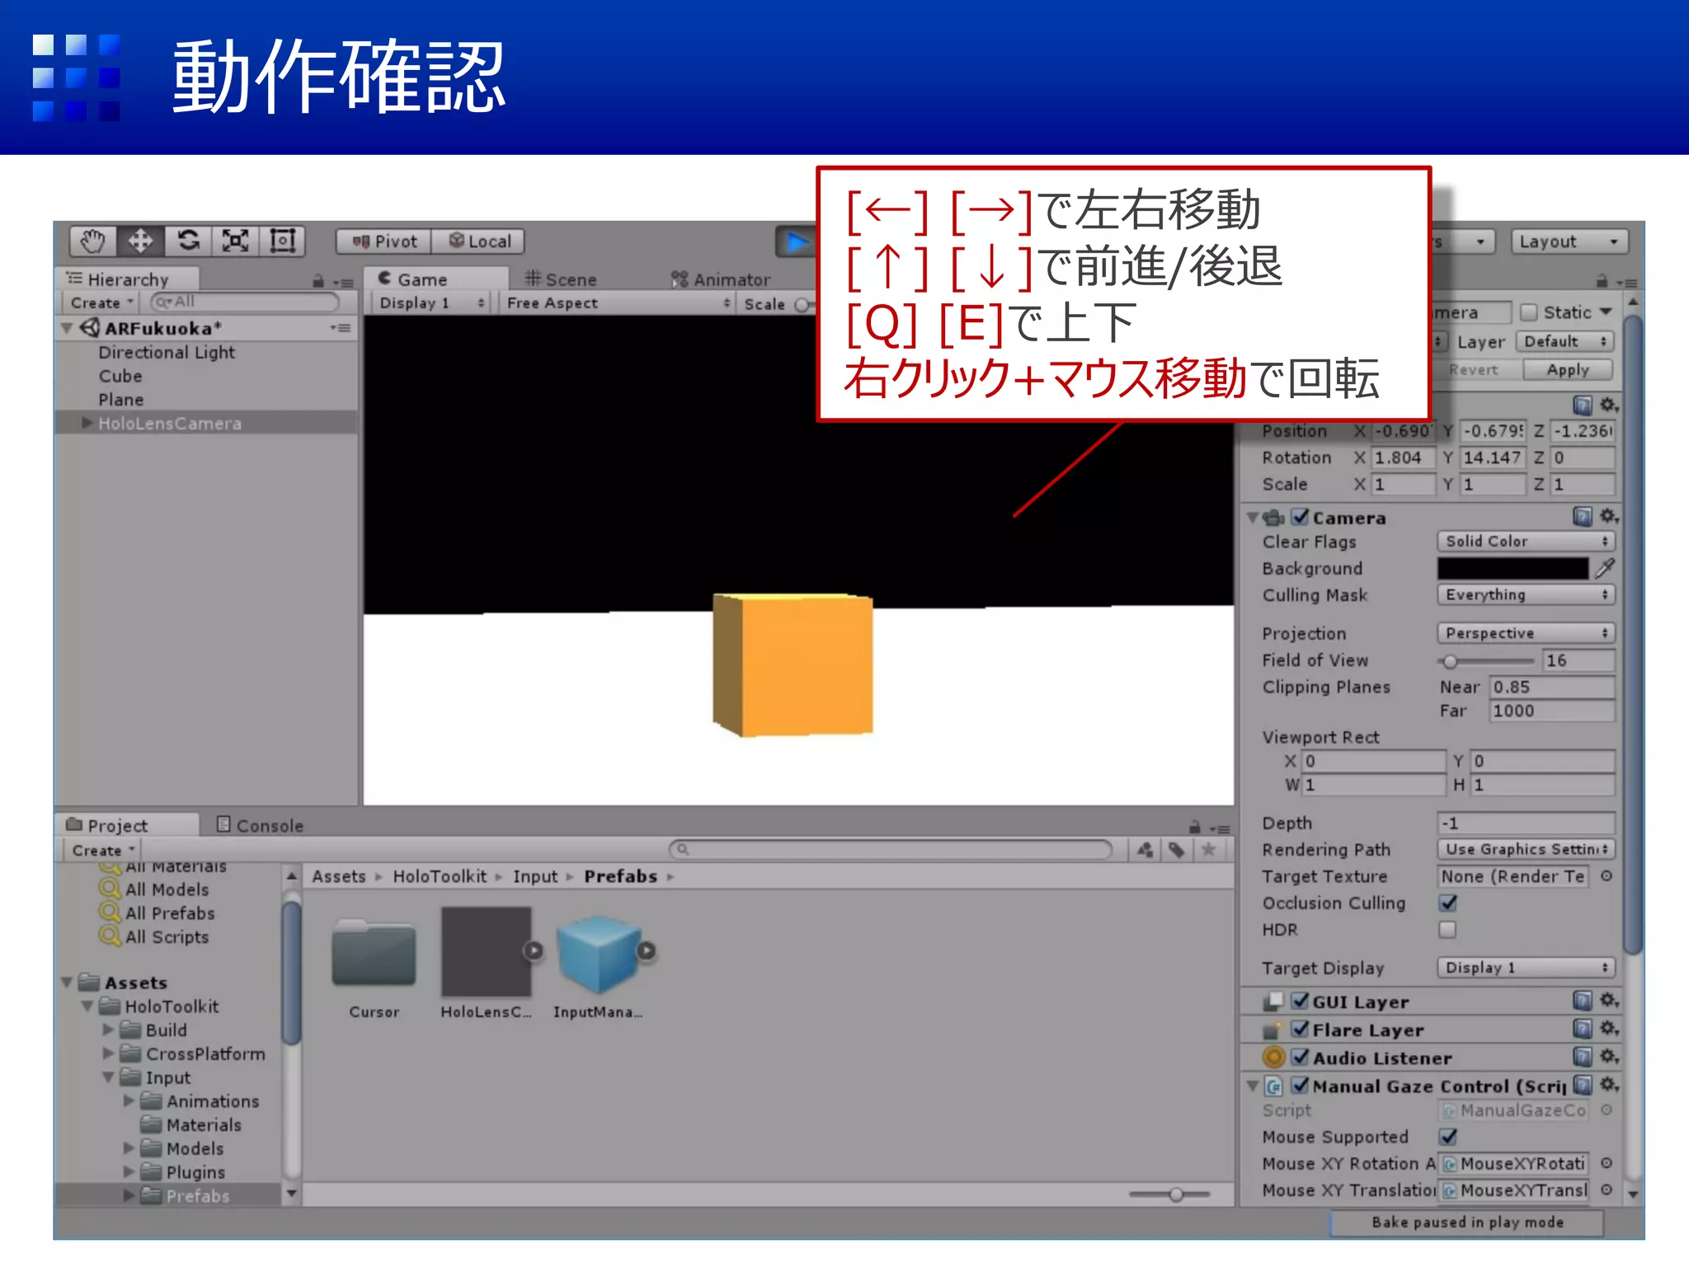Select the Rect transform tool
This screenshot has width=1689, height=1266.
coord(283,241)
